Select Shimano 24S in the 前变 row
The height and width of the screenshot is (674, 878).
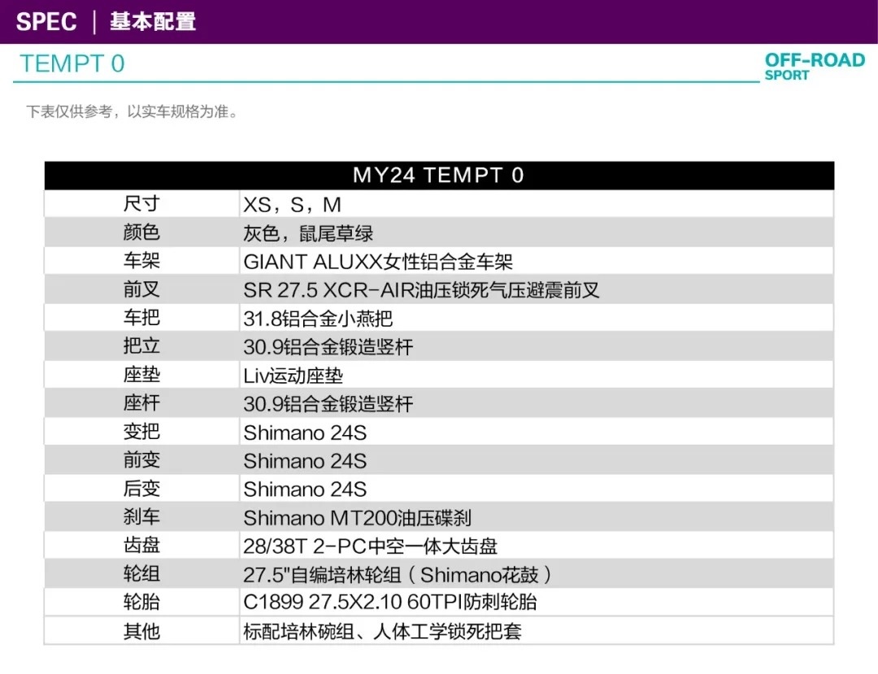[x=305, y=461]
